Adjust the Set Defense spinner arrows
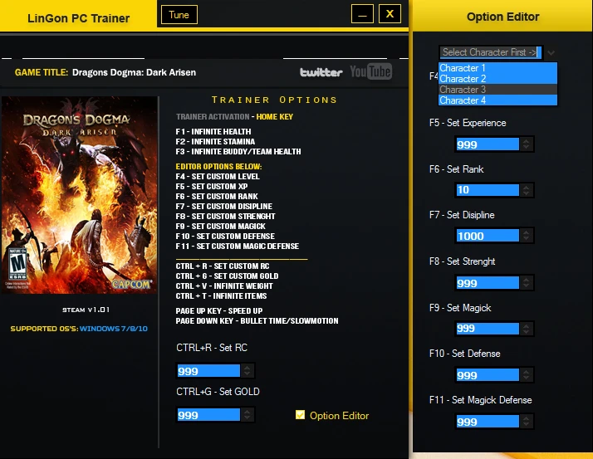Image resolution: width=593 pixels, height=459 pixels. 526,375
